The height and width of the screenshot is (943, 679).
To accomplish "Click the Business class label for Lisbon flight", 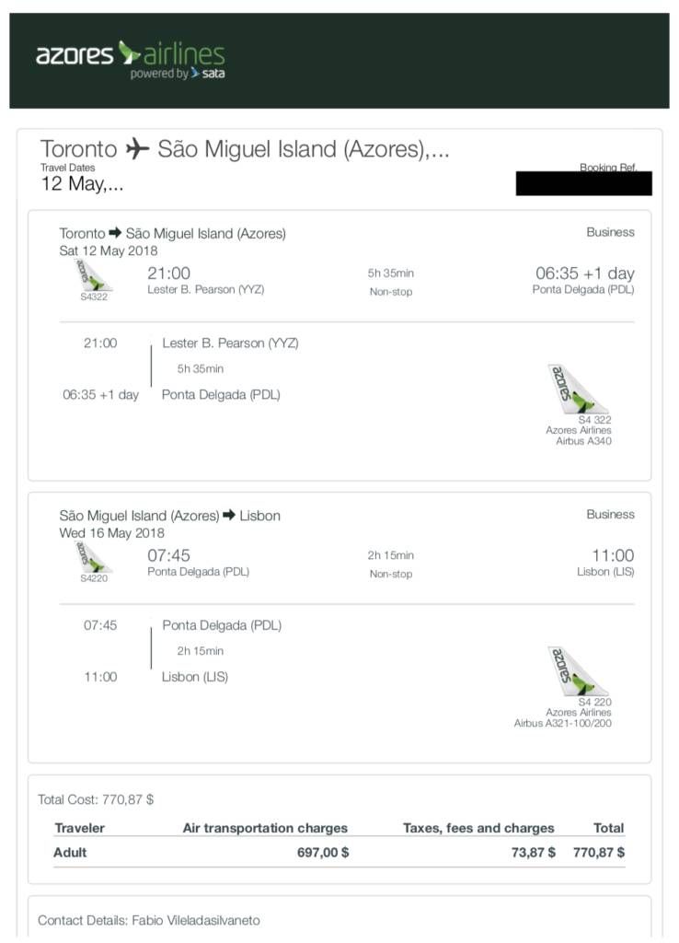I will click(610, 514).
